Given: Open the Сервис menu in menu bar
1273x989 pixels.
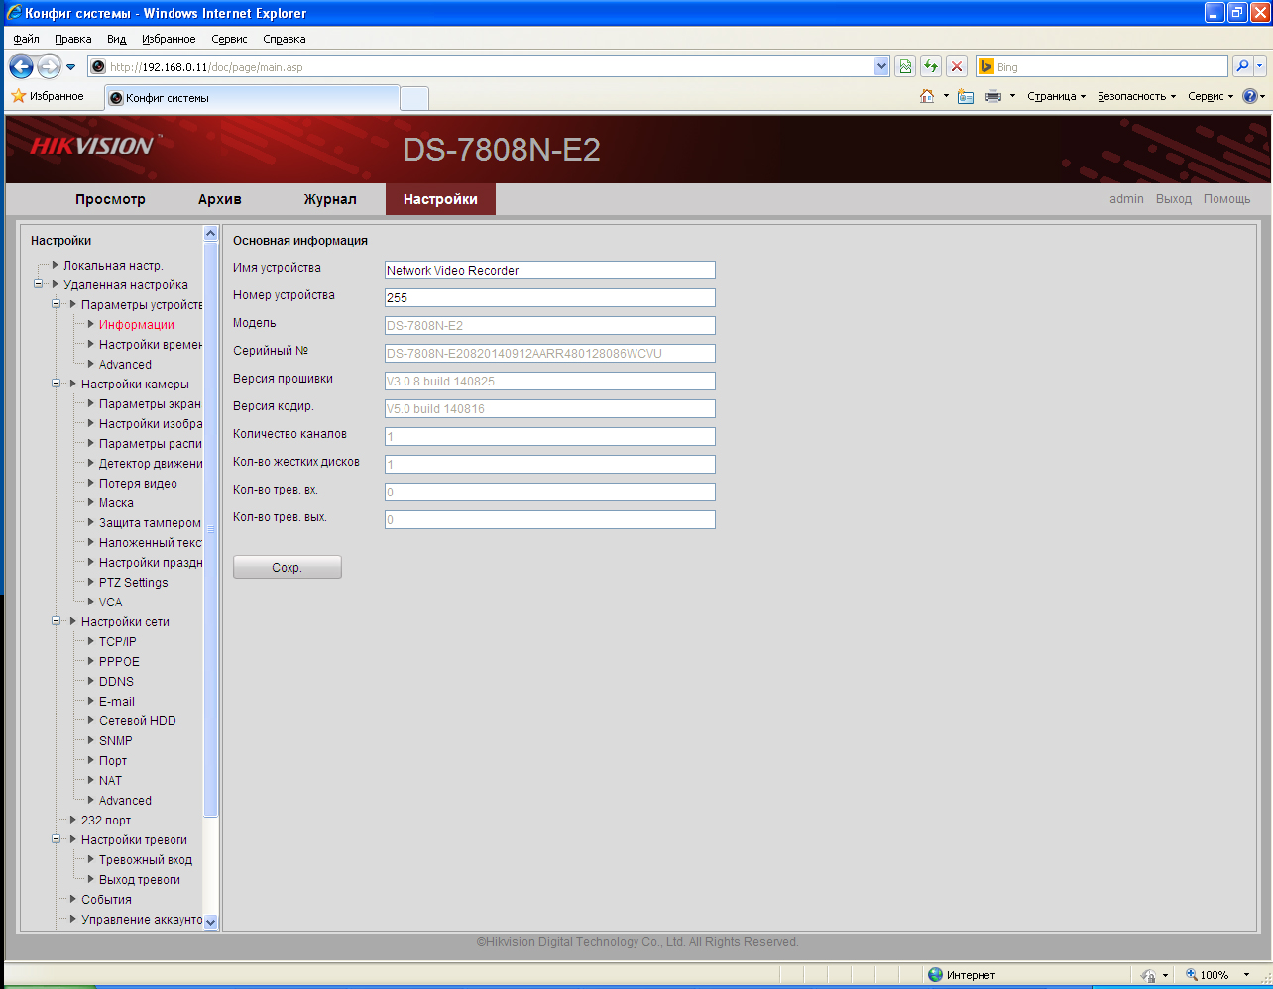Looking at the screenshot, I should (x=229, y=39).
